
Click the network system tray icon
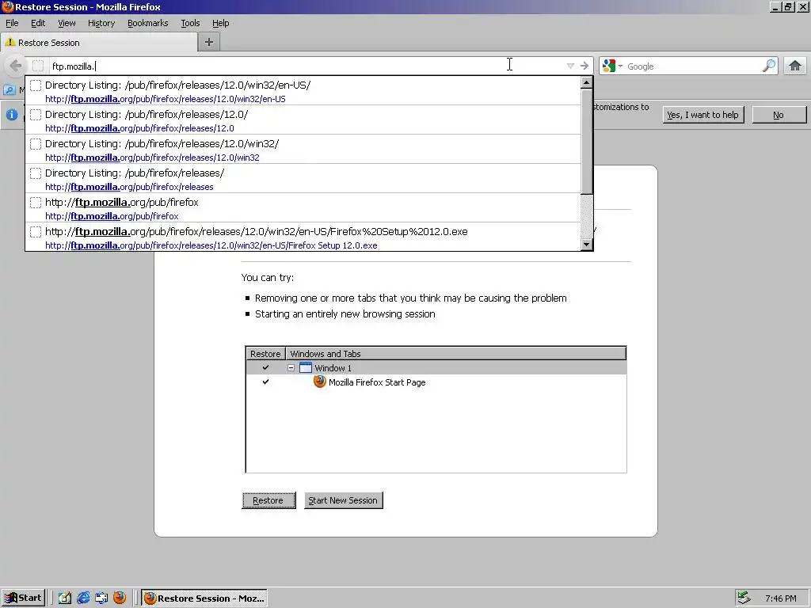pos(744,598)
